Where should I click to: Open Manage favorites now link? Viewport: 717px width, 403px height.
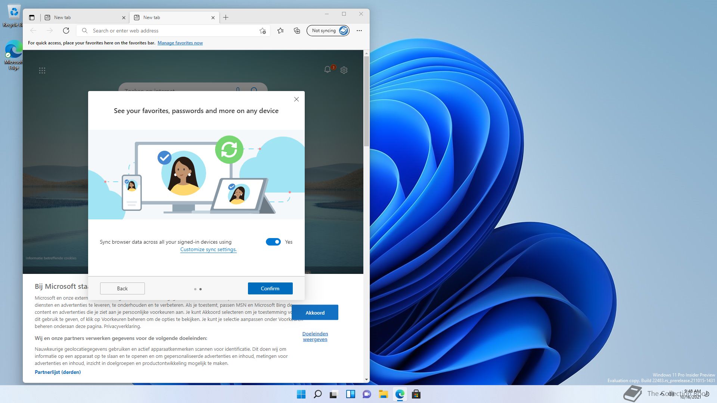pyautogui.click(x=180, y=43)
